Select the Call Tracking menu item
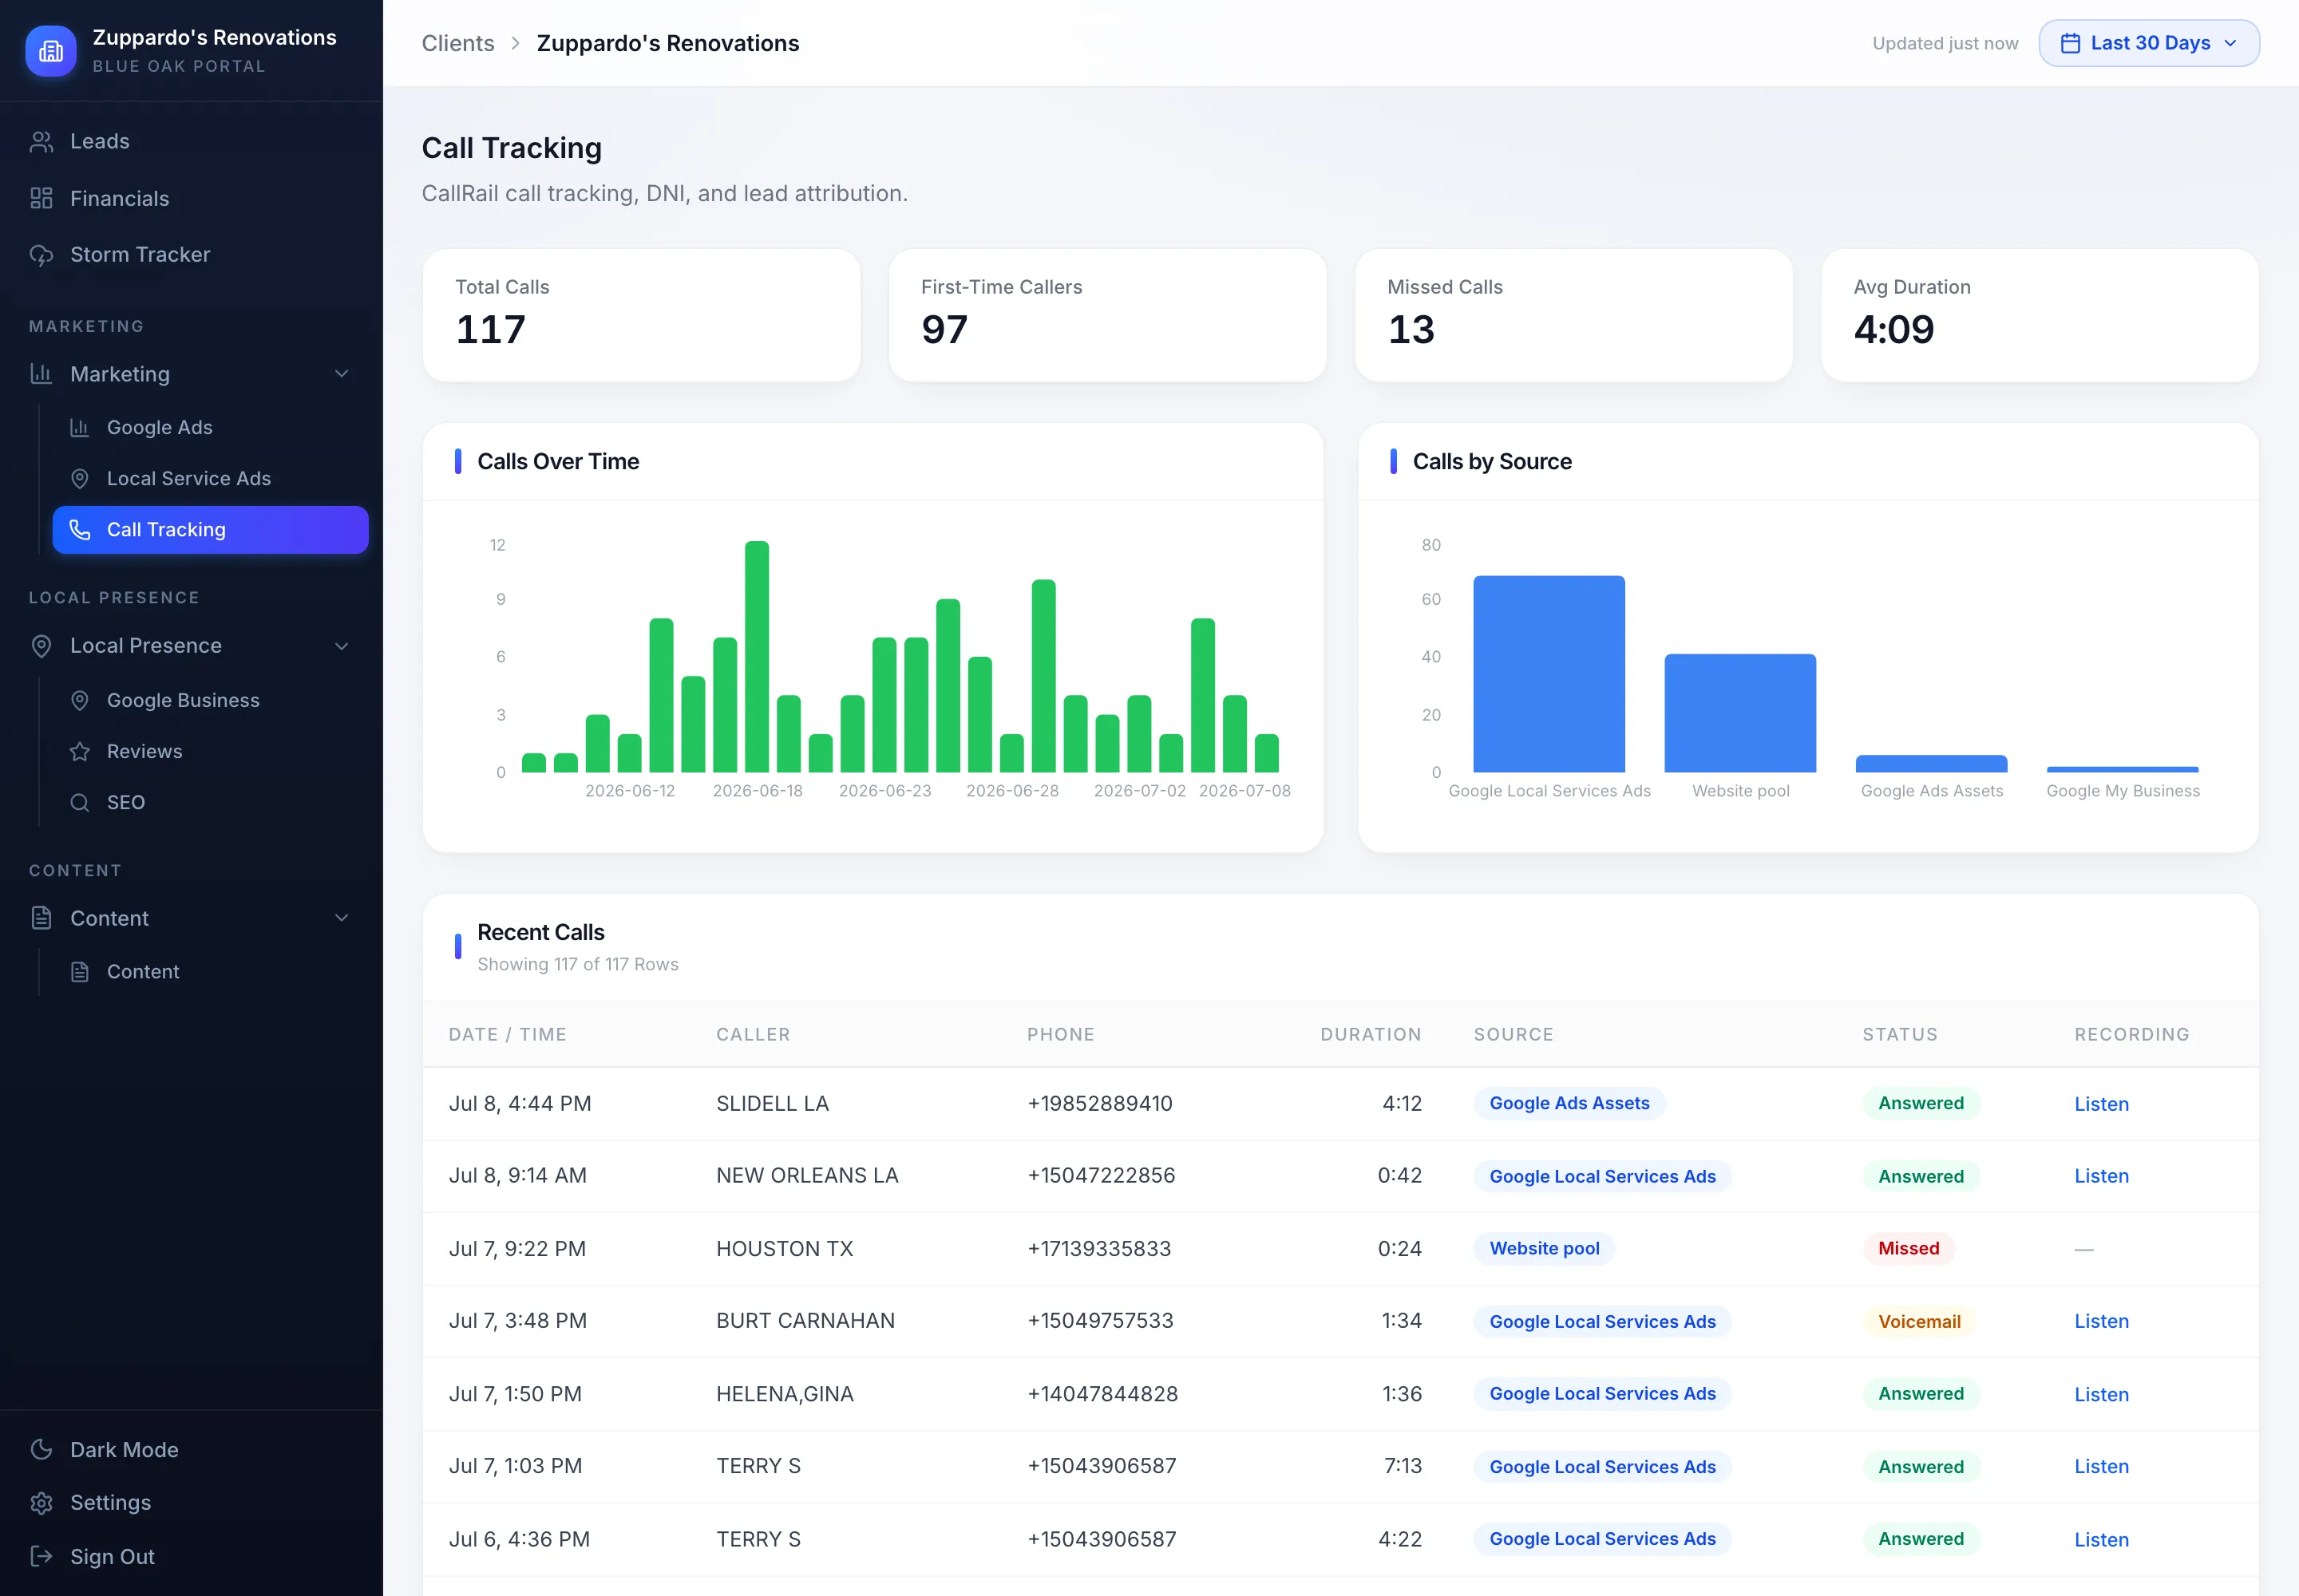The height and width of the screenshot is (1596, 2299). [210, 530]
